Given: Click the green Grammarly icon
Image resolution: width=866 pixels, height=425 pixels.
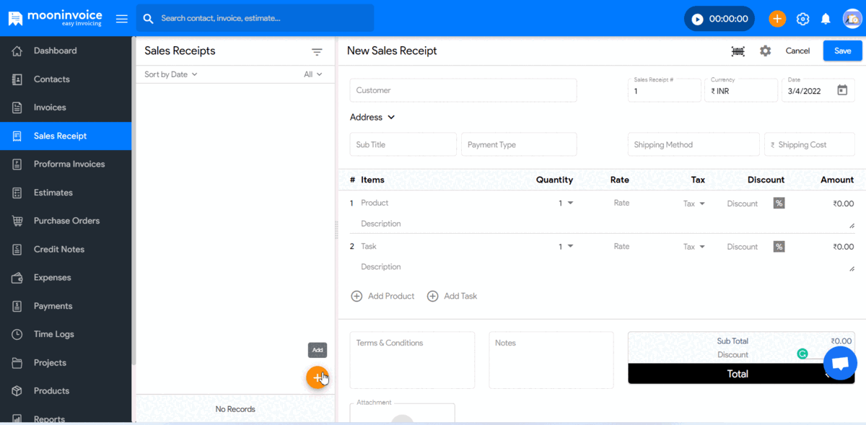Looking at the screenshot, I should (802, 354).
